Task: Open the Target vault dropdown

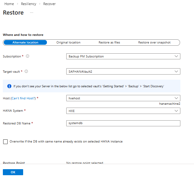Action: (x=123, y=71)
